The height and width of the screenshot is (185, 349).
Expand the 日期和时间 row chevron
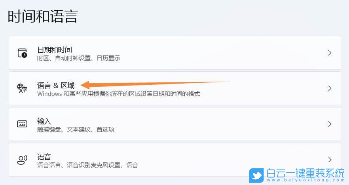[330, 53]
